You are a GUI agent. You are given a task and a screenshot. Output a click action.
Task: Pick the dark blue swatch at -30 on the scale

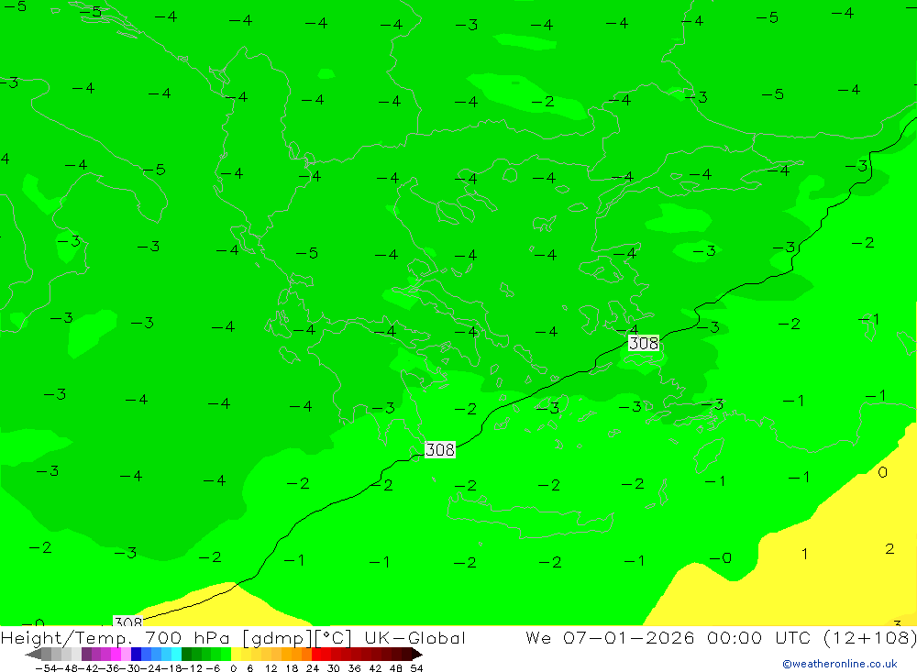click(137, 655)
